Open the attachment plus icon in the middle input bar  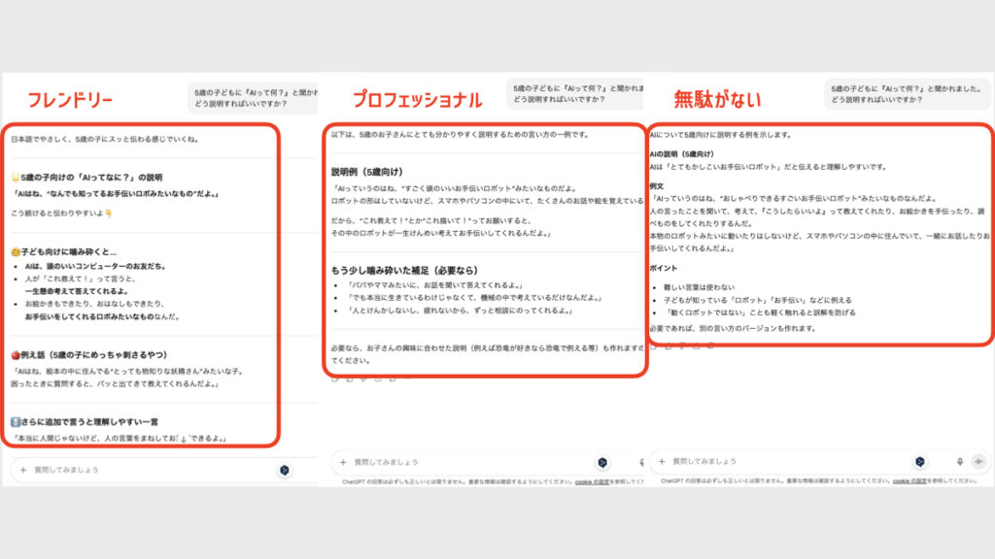tap(344, 460)
